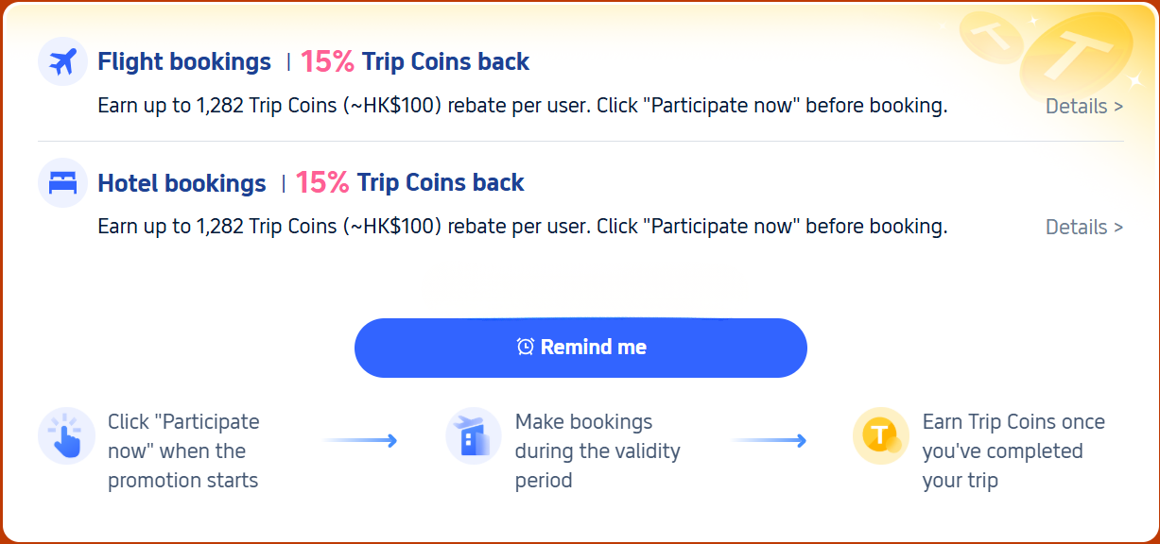Click the flight 15% Trip Coins back text
Image resolution: width=1160 pixels, height=544 pixels.
(415, 62)
